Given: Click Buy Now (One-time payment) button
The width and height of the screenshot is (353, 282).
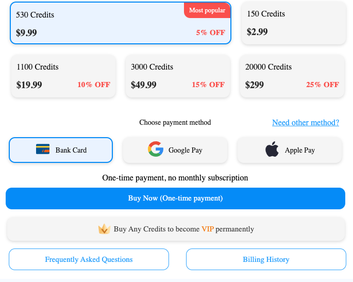Looking at the screenshot, I should pos(175,198).
